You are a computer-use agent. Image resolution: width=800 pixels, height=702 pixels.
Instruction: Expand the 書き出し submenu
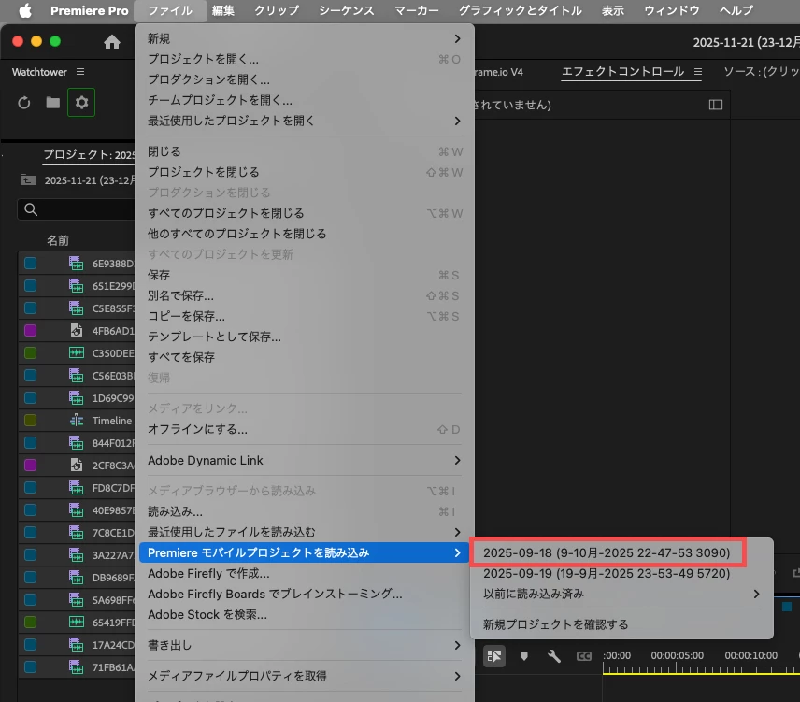[304, 645]
